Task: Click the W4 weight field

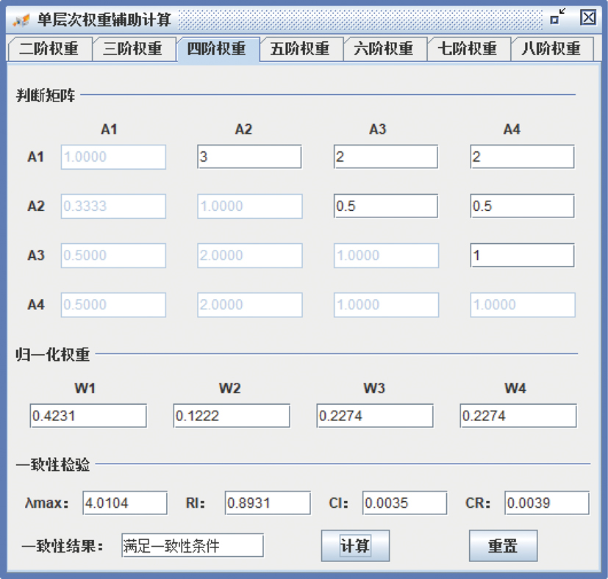Action: (518, 416)
